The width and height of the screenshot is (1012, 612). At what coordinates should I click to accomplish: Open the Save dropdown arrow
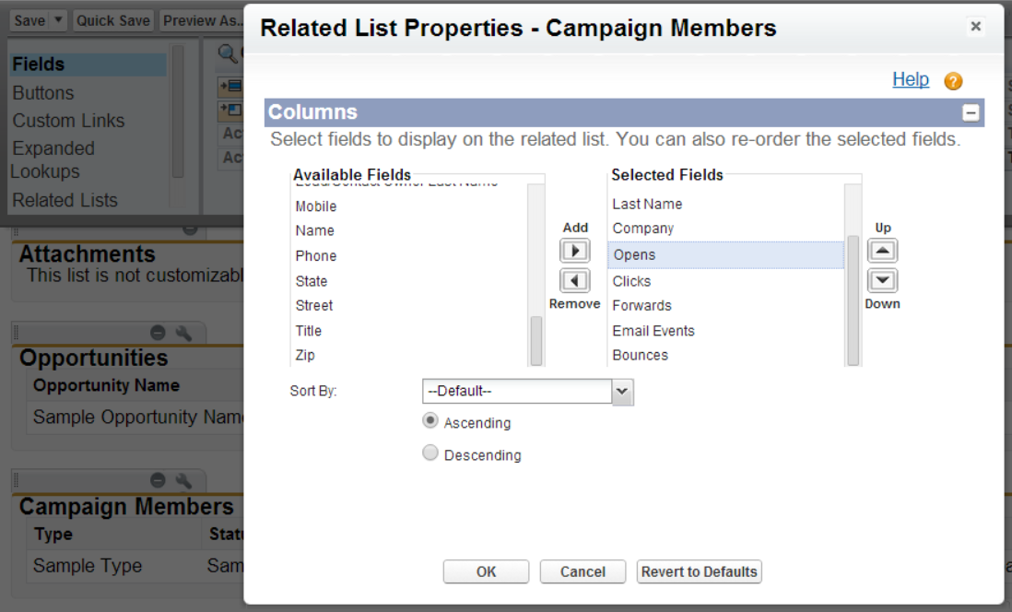click(x=58, y=20)
